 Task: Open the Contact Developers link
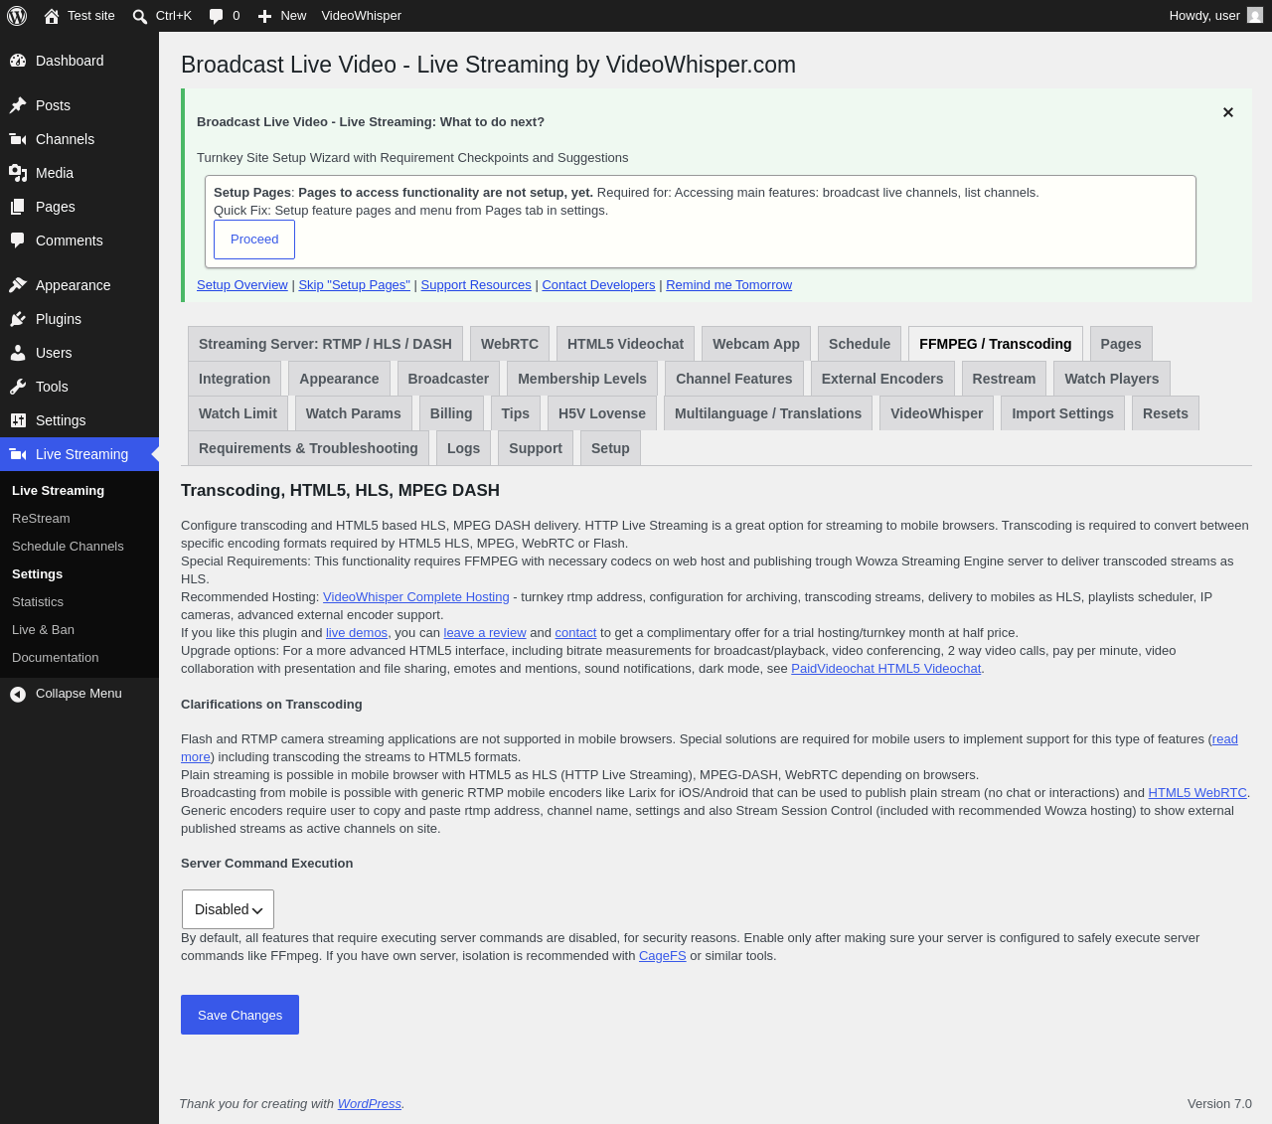(598, 285)
